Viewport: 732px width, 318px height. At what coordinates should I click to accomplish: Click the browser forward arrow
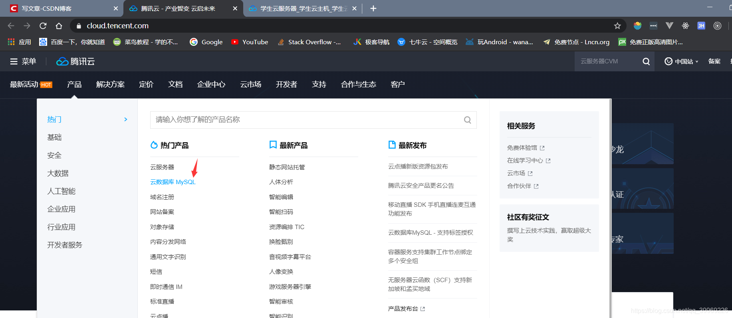tap(27, 26)
